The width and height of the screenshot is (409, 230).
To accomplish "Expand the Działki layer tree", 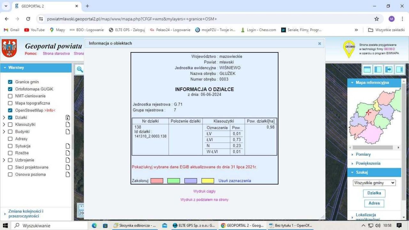I will (x=4, y=117).
